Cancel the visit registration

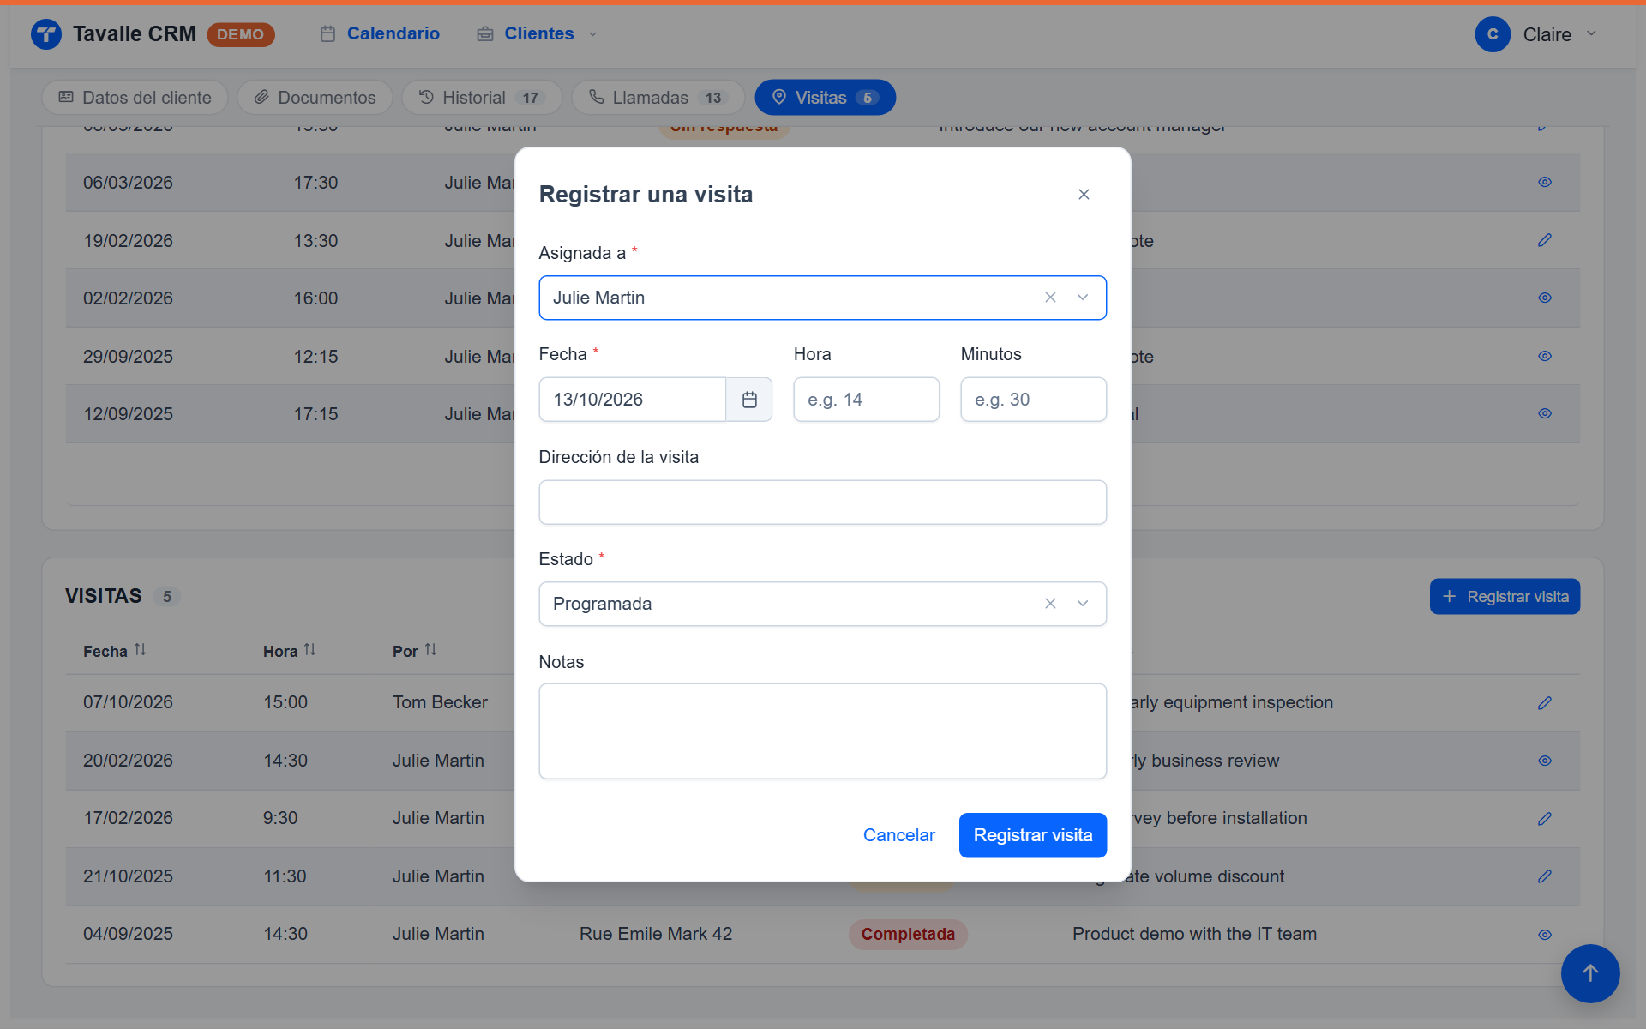pos(898,835)
